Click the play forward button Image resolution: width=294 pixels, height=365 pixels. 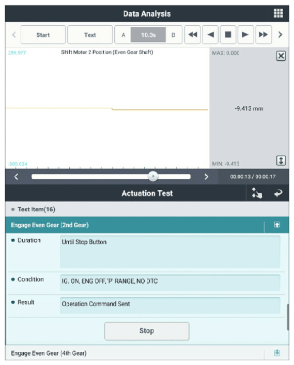coord(245,35)
